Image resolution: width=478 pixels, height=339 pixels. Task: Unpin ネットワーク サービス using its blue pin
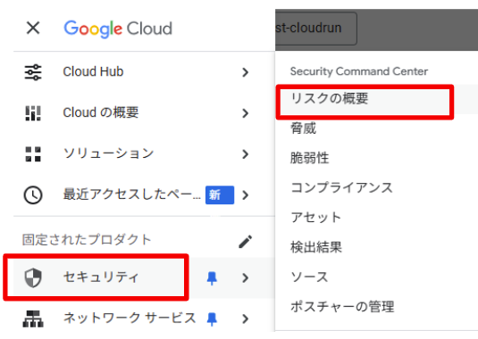click(212, 318)
